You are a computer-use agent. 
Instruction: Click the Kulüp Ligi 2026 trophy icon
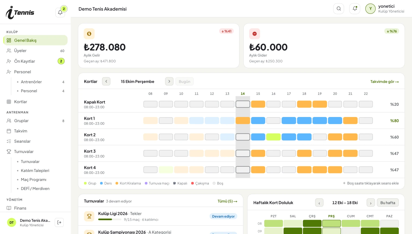[89, 216]
